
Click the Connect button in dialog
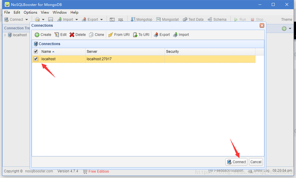pyautogui.click(x=236, y=162)
